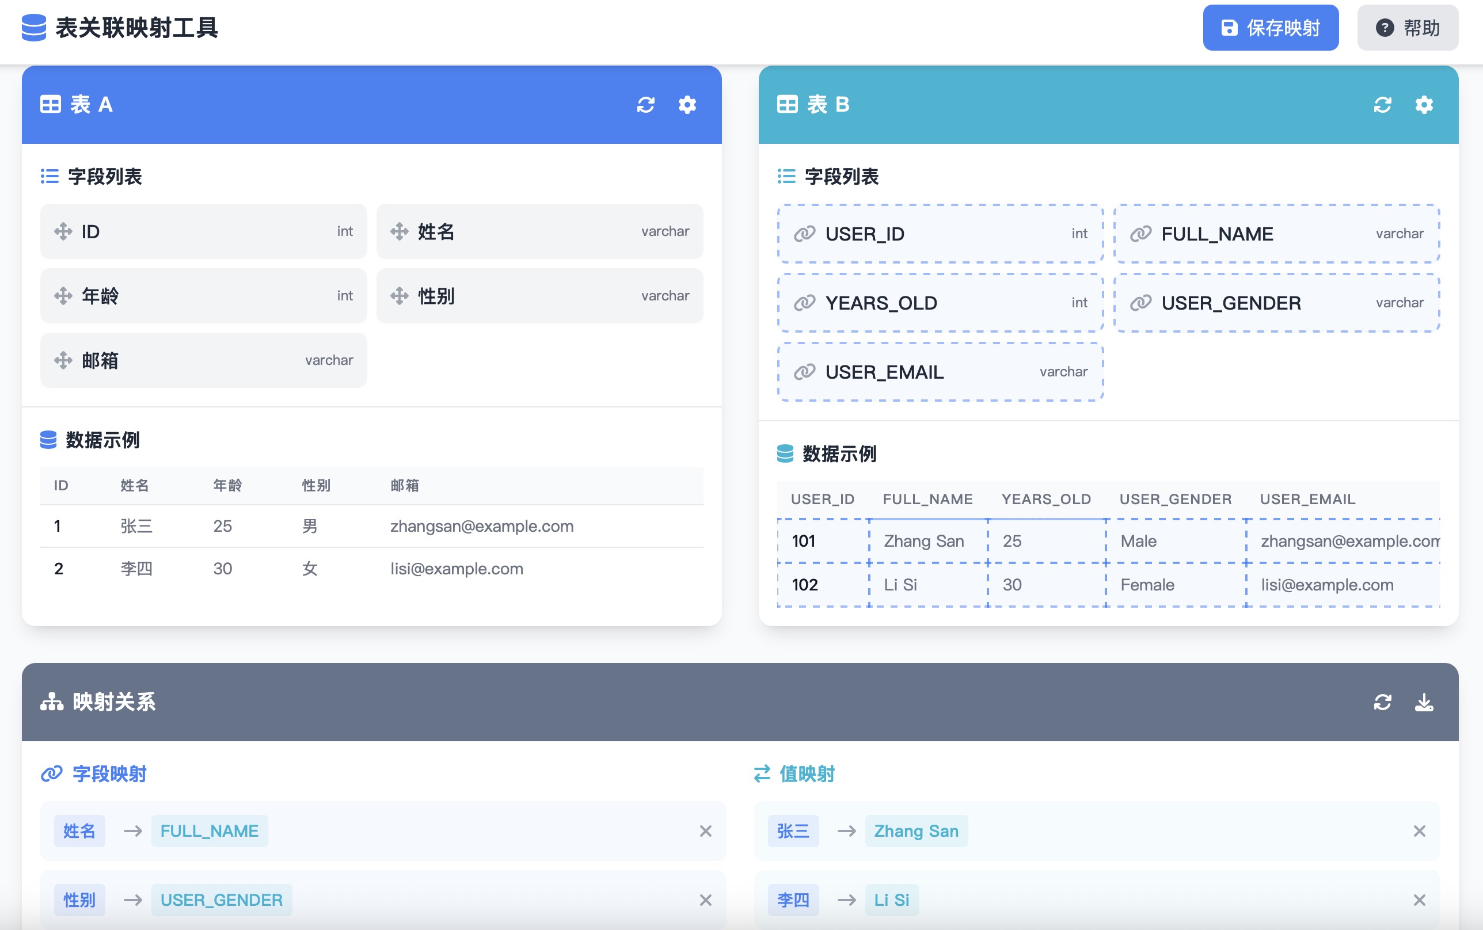Grab the drag handle on the ID field
Image resolution: width=1483 pixels, height=930 pixels.
[x=63, y=231]
